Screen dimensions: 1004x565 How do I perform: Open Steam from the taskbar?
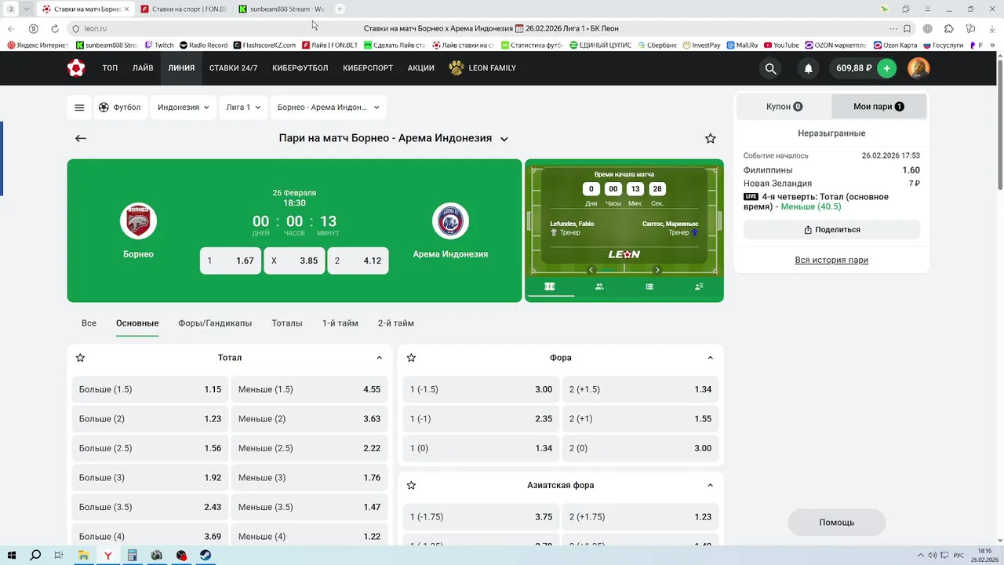[x=205, y=555]
